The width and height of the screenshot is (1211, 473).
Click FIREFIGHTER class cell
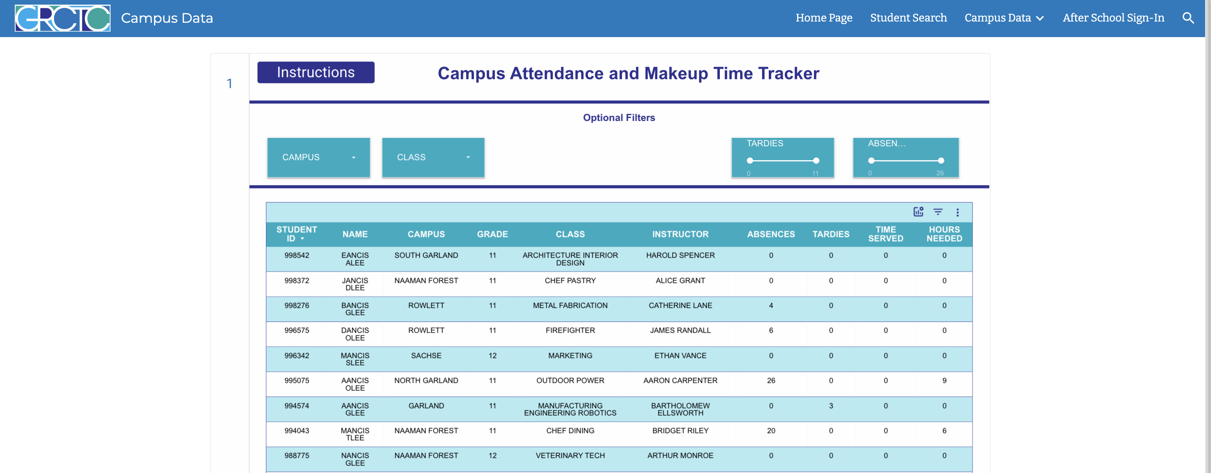tap(570, 331)
